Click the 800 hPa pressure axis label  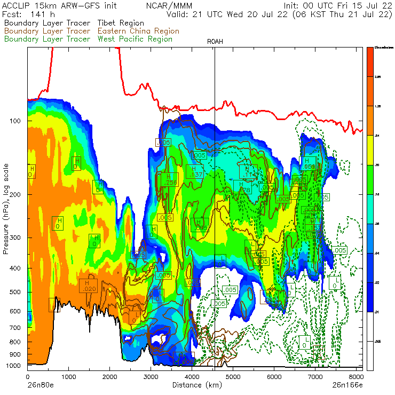pyautogui.click(x=15, y=342)
